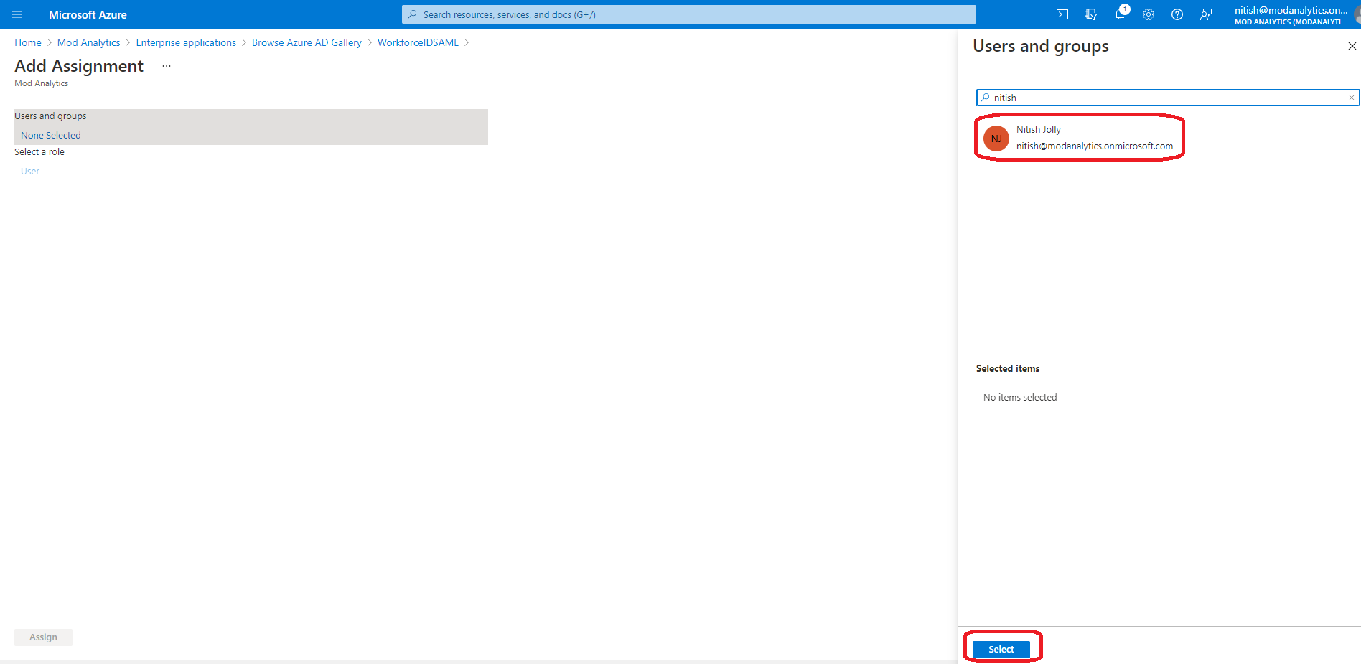This screenshot has height=664, width=1361.
Task: Click the Select button in the panel
Action: [x=1001, y=649]
